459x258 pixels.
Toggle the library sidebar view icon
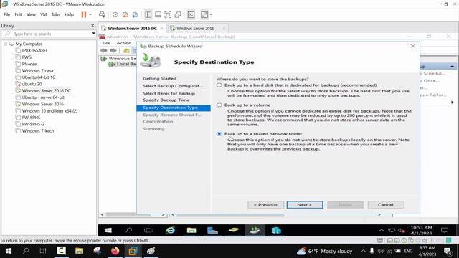click(148, 14)
